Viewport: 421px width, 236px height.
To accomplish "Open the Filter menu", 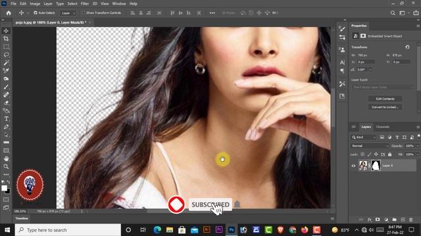I will point(85,4).
